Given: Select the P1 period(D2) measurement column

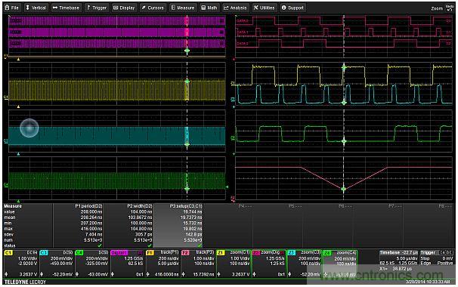Looking at the screenshot, I should (x=79, y=226).
